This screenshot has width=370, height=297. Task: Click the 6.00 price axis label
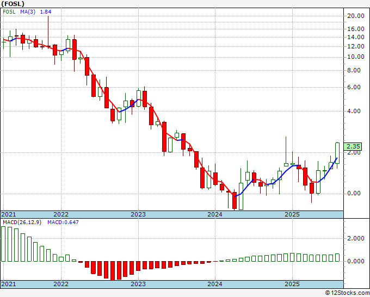(x=354, y=87)
